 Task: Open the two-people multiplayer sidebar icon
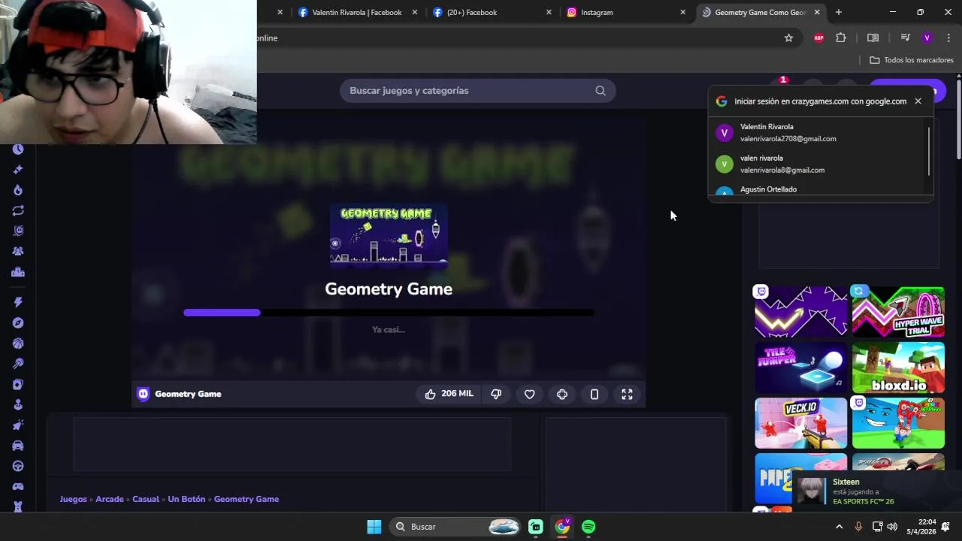(x=18, y=252)
